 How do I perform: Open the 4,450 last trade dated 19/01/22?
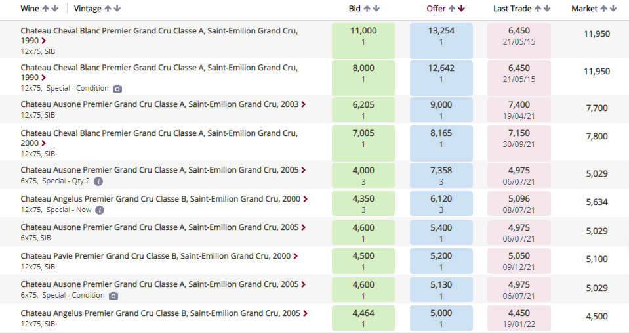coord(519,318)
